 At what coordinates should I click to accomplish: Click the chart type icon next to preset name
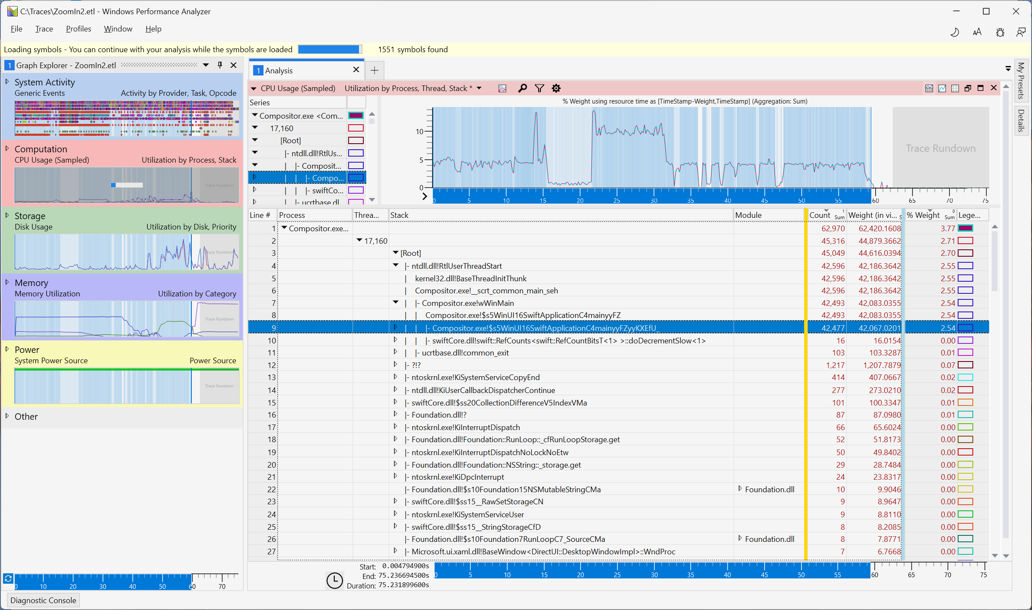502,88
